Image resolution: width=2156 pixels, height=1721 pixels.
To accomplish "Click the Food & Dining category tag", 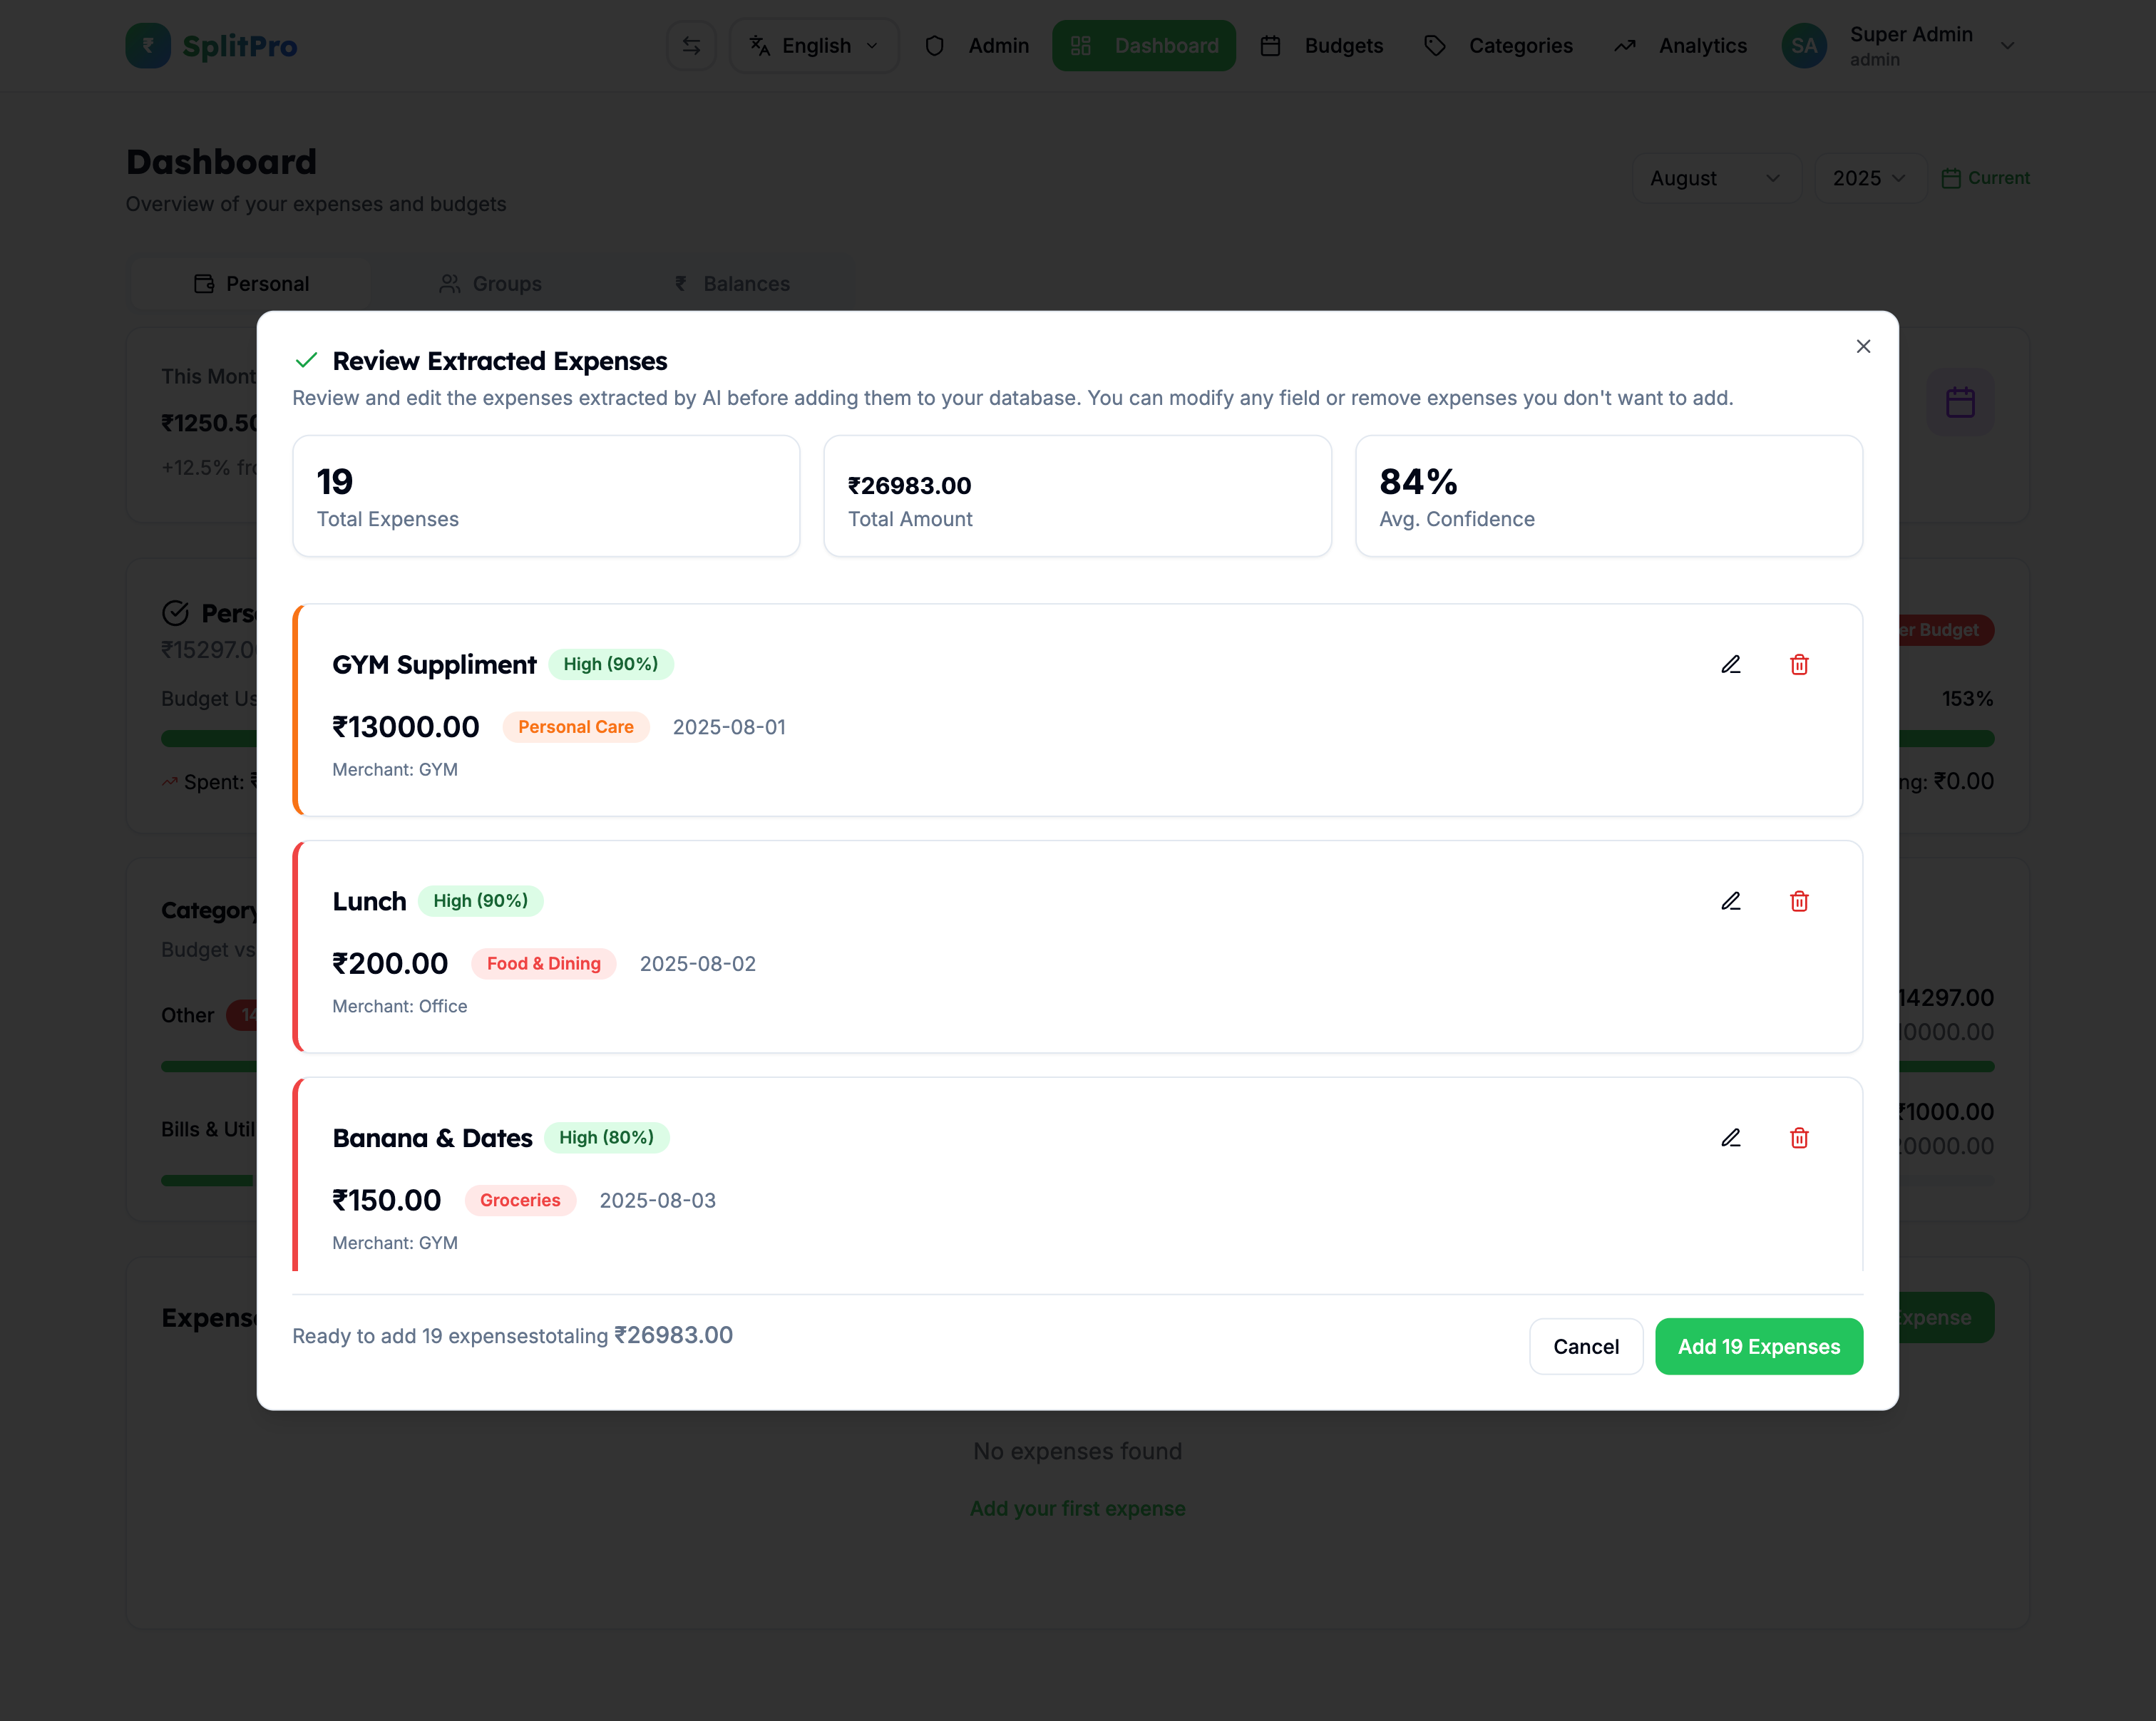I will click(543, 964).
